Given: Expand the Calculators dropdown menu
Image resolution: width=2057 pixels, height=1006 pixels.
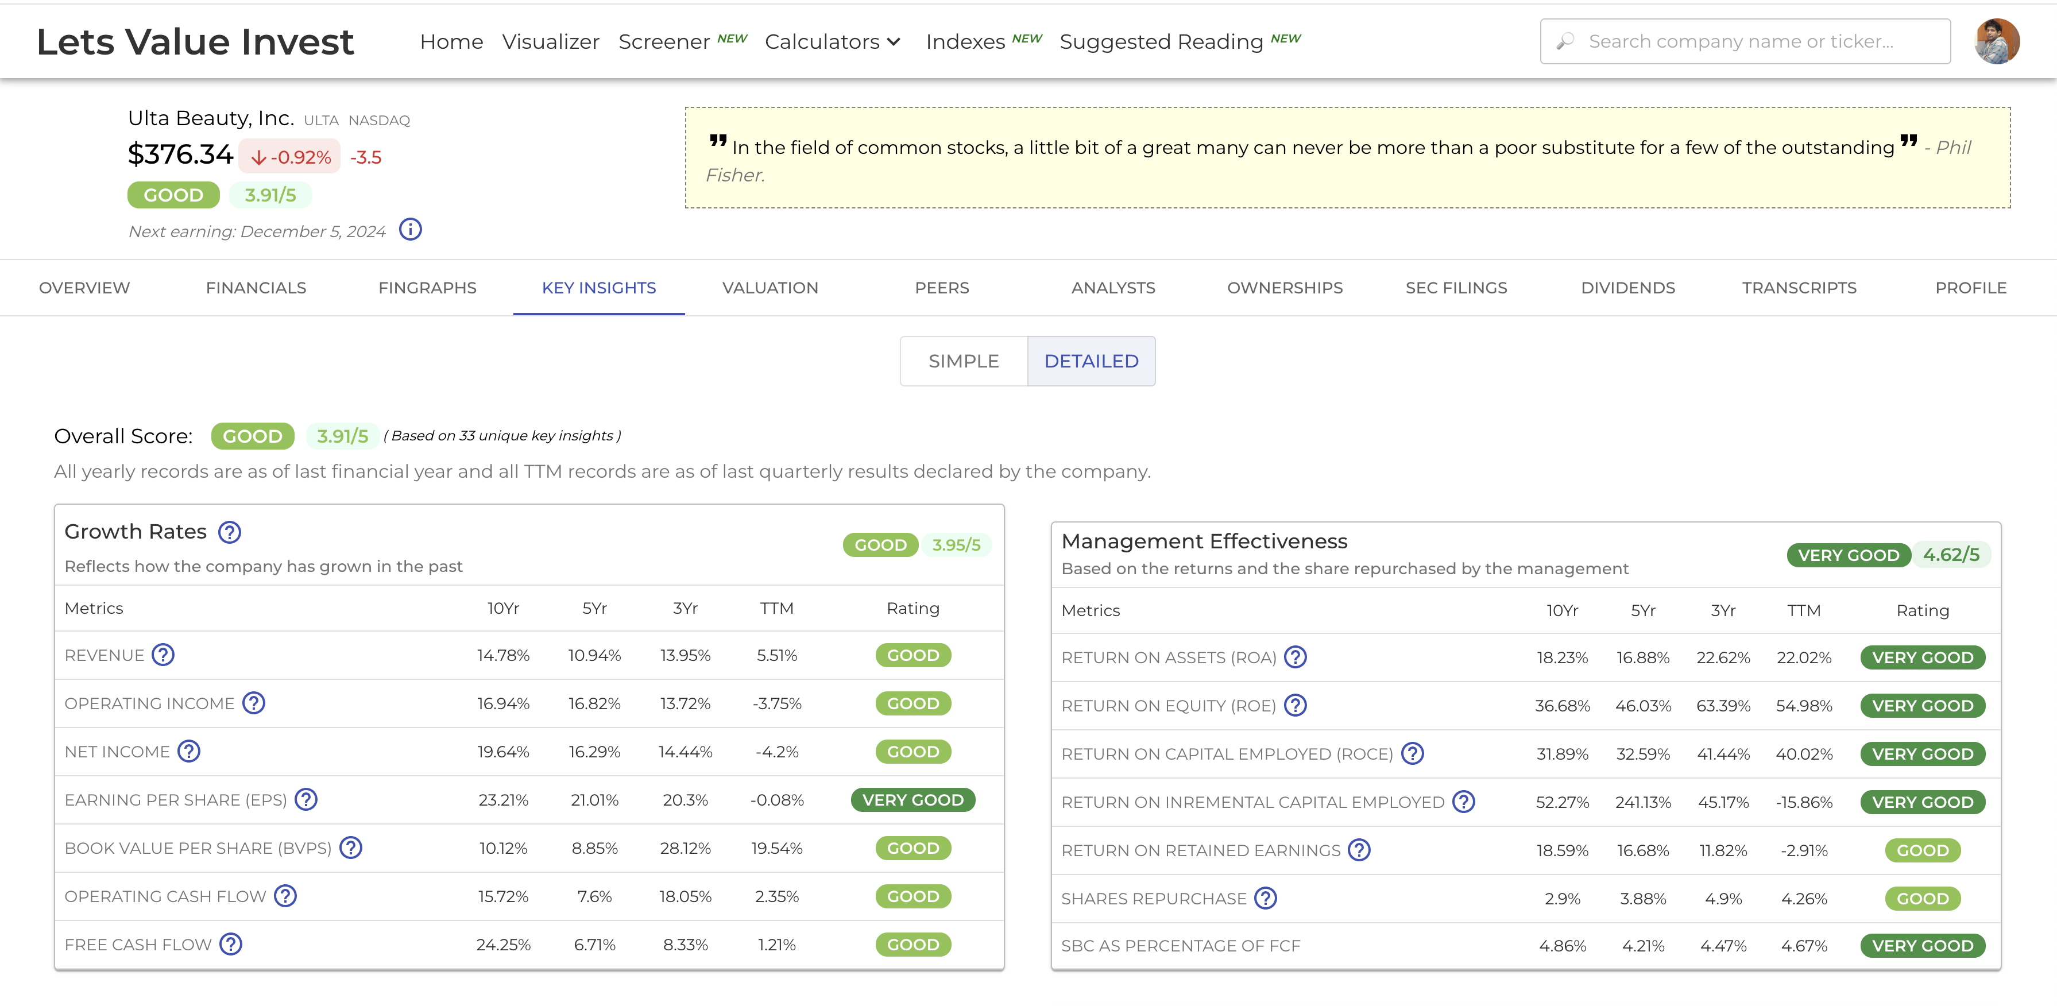Looking at the screenshot, I should click(832, 41).
